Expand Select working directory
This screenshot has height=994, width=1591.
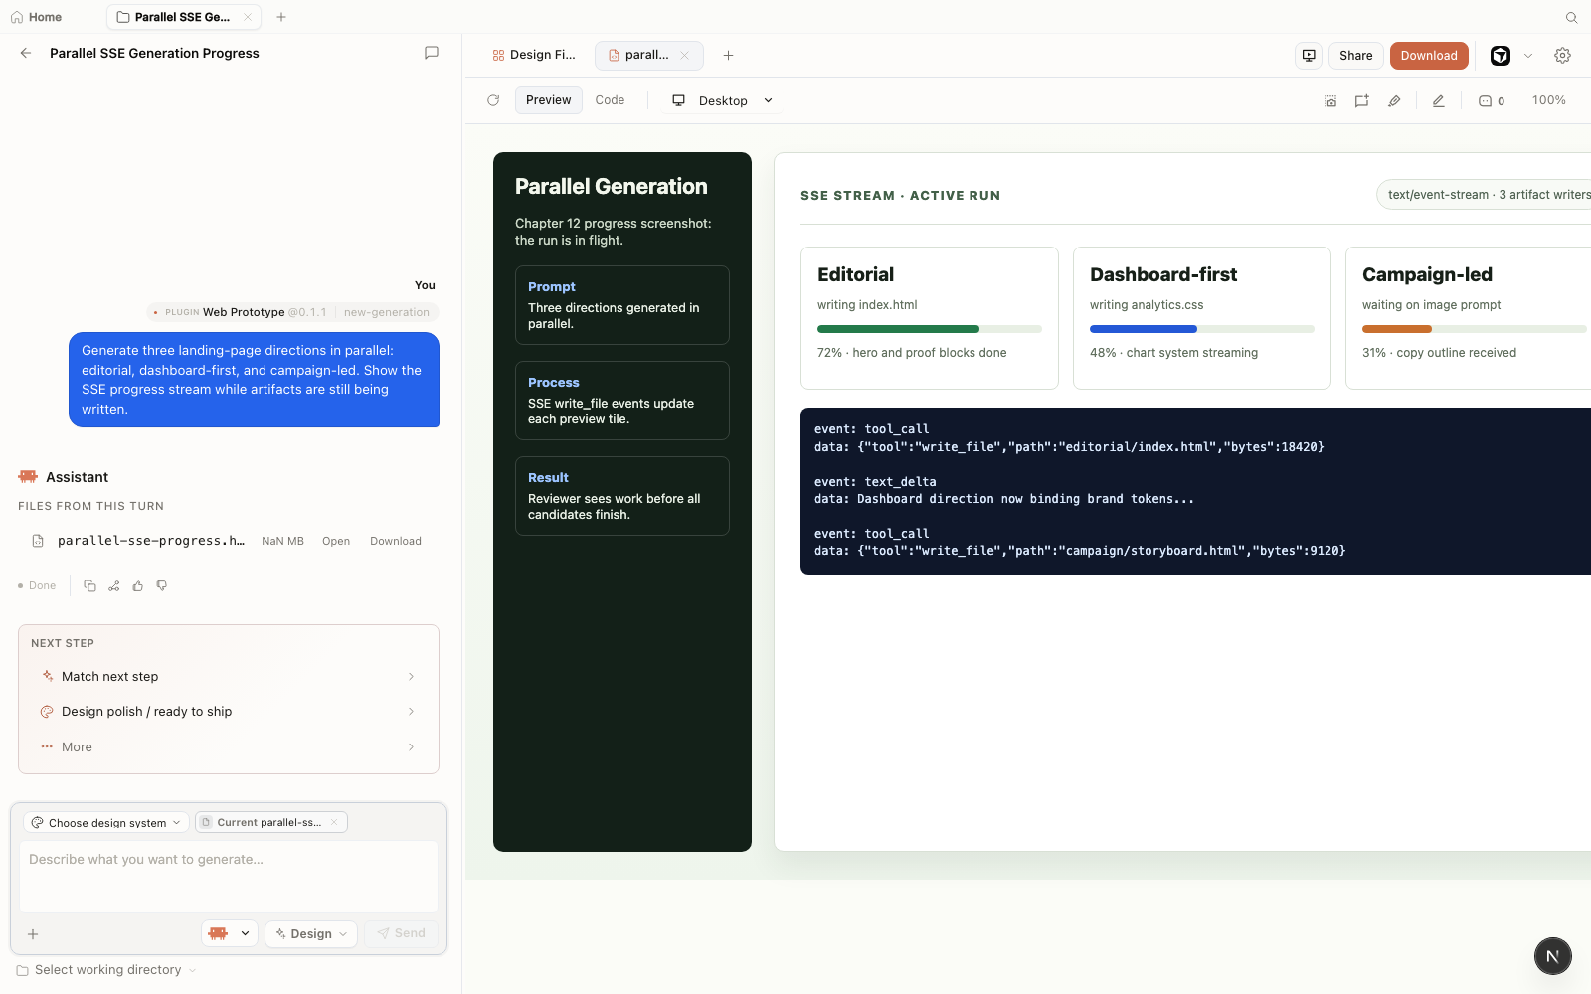pyautogui.click(x=106, y=970)
